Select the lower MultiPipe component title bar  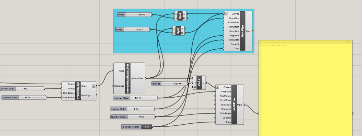pyautogui.click(x=234, y=105)
